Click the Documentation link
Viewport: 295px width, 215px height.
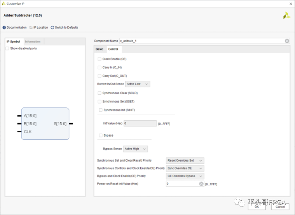point(17,28)
